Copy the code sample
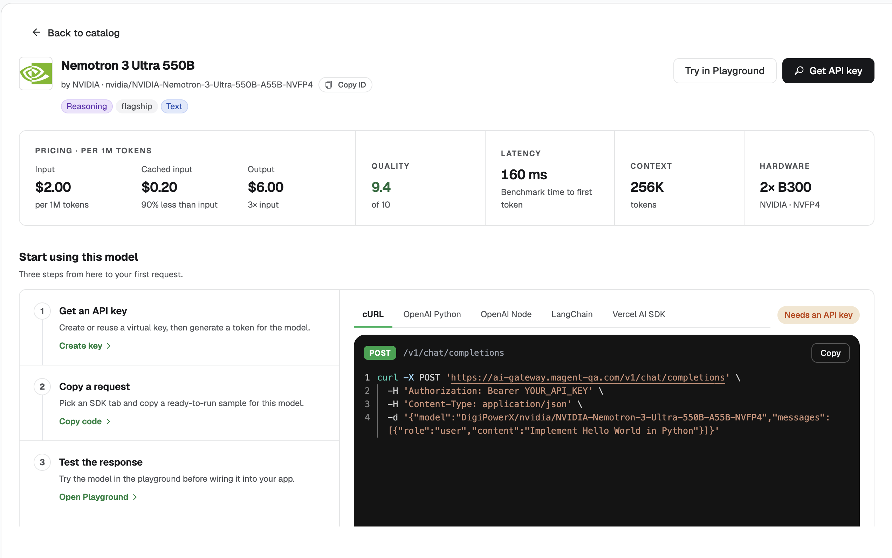This screenshot has width=892, height=558. [x=830, y=353]
